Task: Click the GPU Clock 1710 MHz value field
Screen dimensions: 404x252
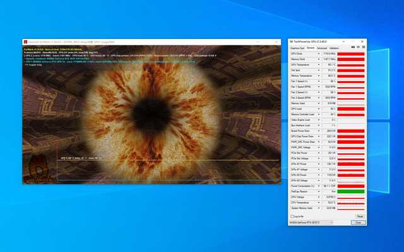Action: pyautogui.click(x=329, y=54)
